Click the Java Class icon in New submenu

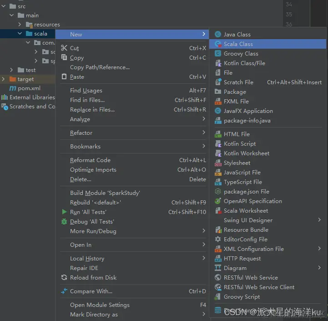[x=218, y=34]
